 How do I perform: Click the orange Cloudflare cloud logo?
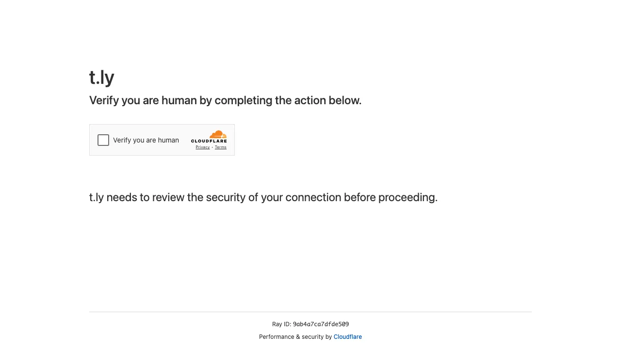click(x=218, y=134)
